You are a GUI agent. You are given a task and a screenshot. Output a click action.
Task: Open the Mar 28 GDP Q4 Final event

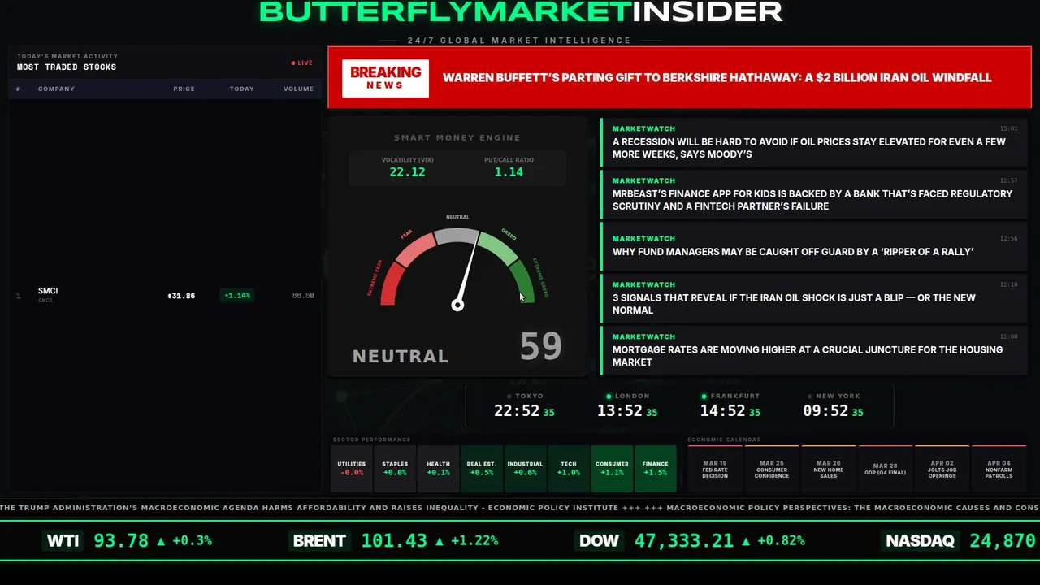point(886,469)
